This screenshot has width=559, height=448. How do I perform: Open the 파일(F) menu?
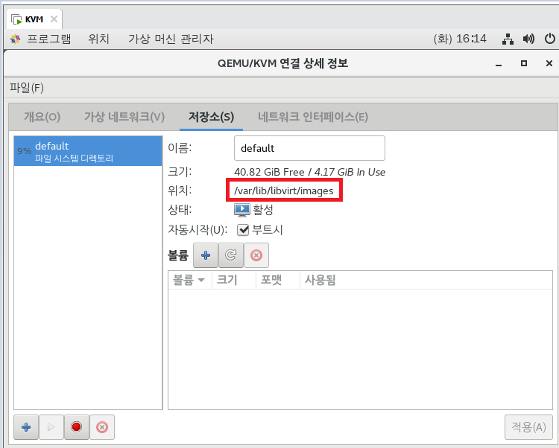click(x=27, y=88)
